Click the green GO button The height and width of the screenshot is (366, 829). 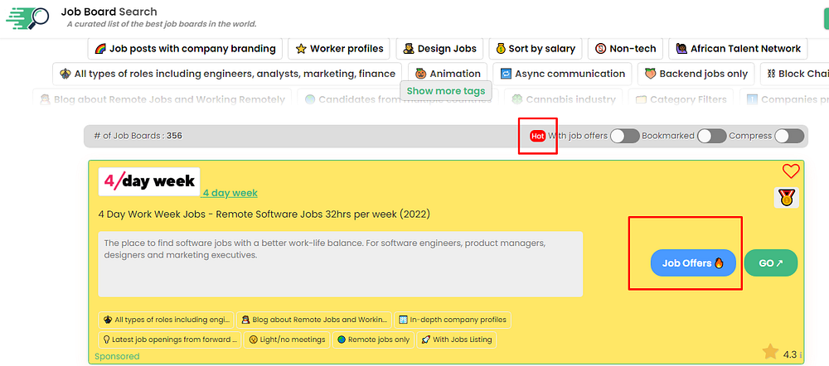click(770, 263)
